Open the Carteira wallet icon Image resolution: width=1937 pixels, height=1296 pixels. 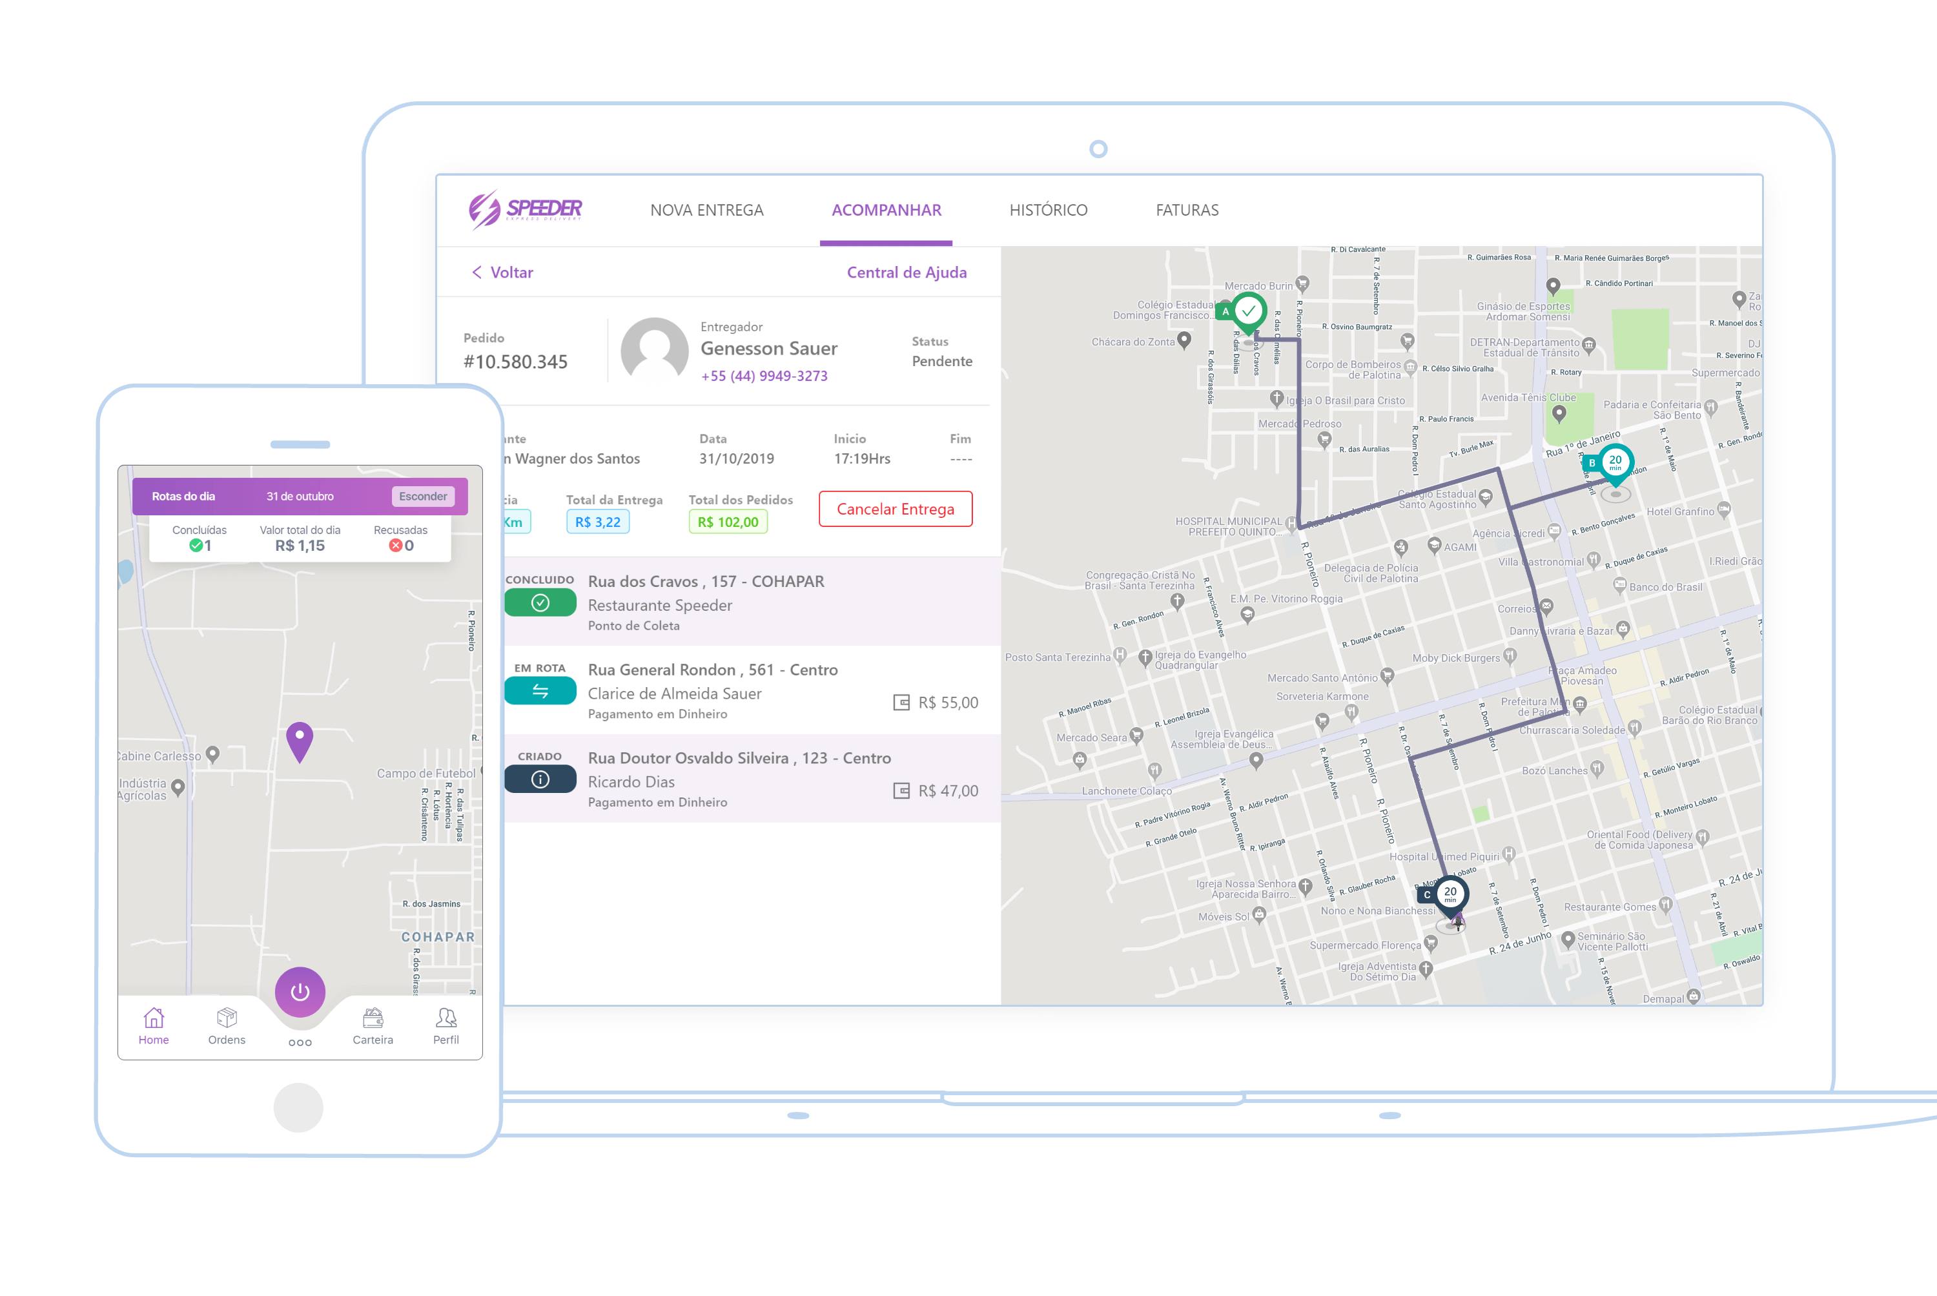373,1018
